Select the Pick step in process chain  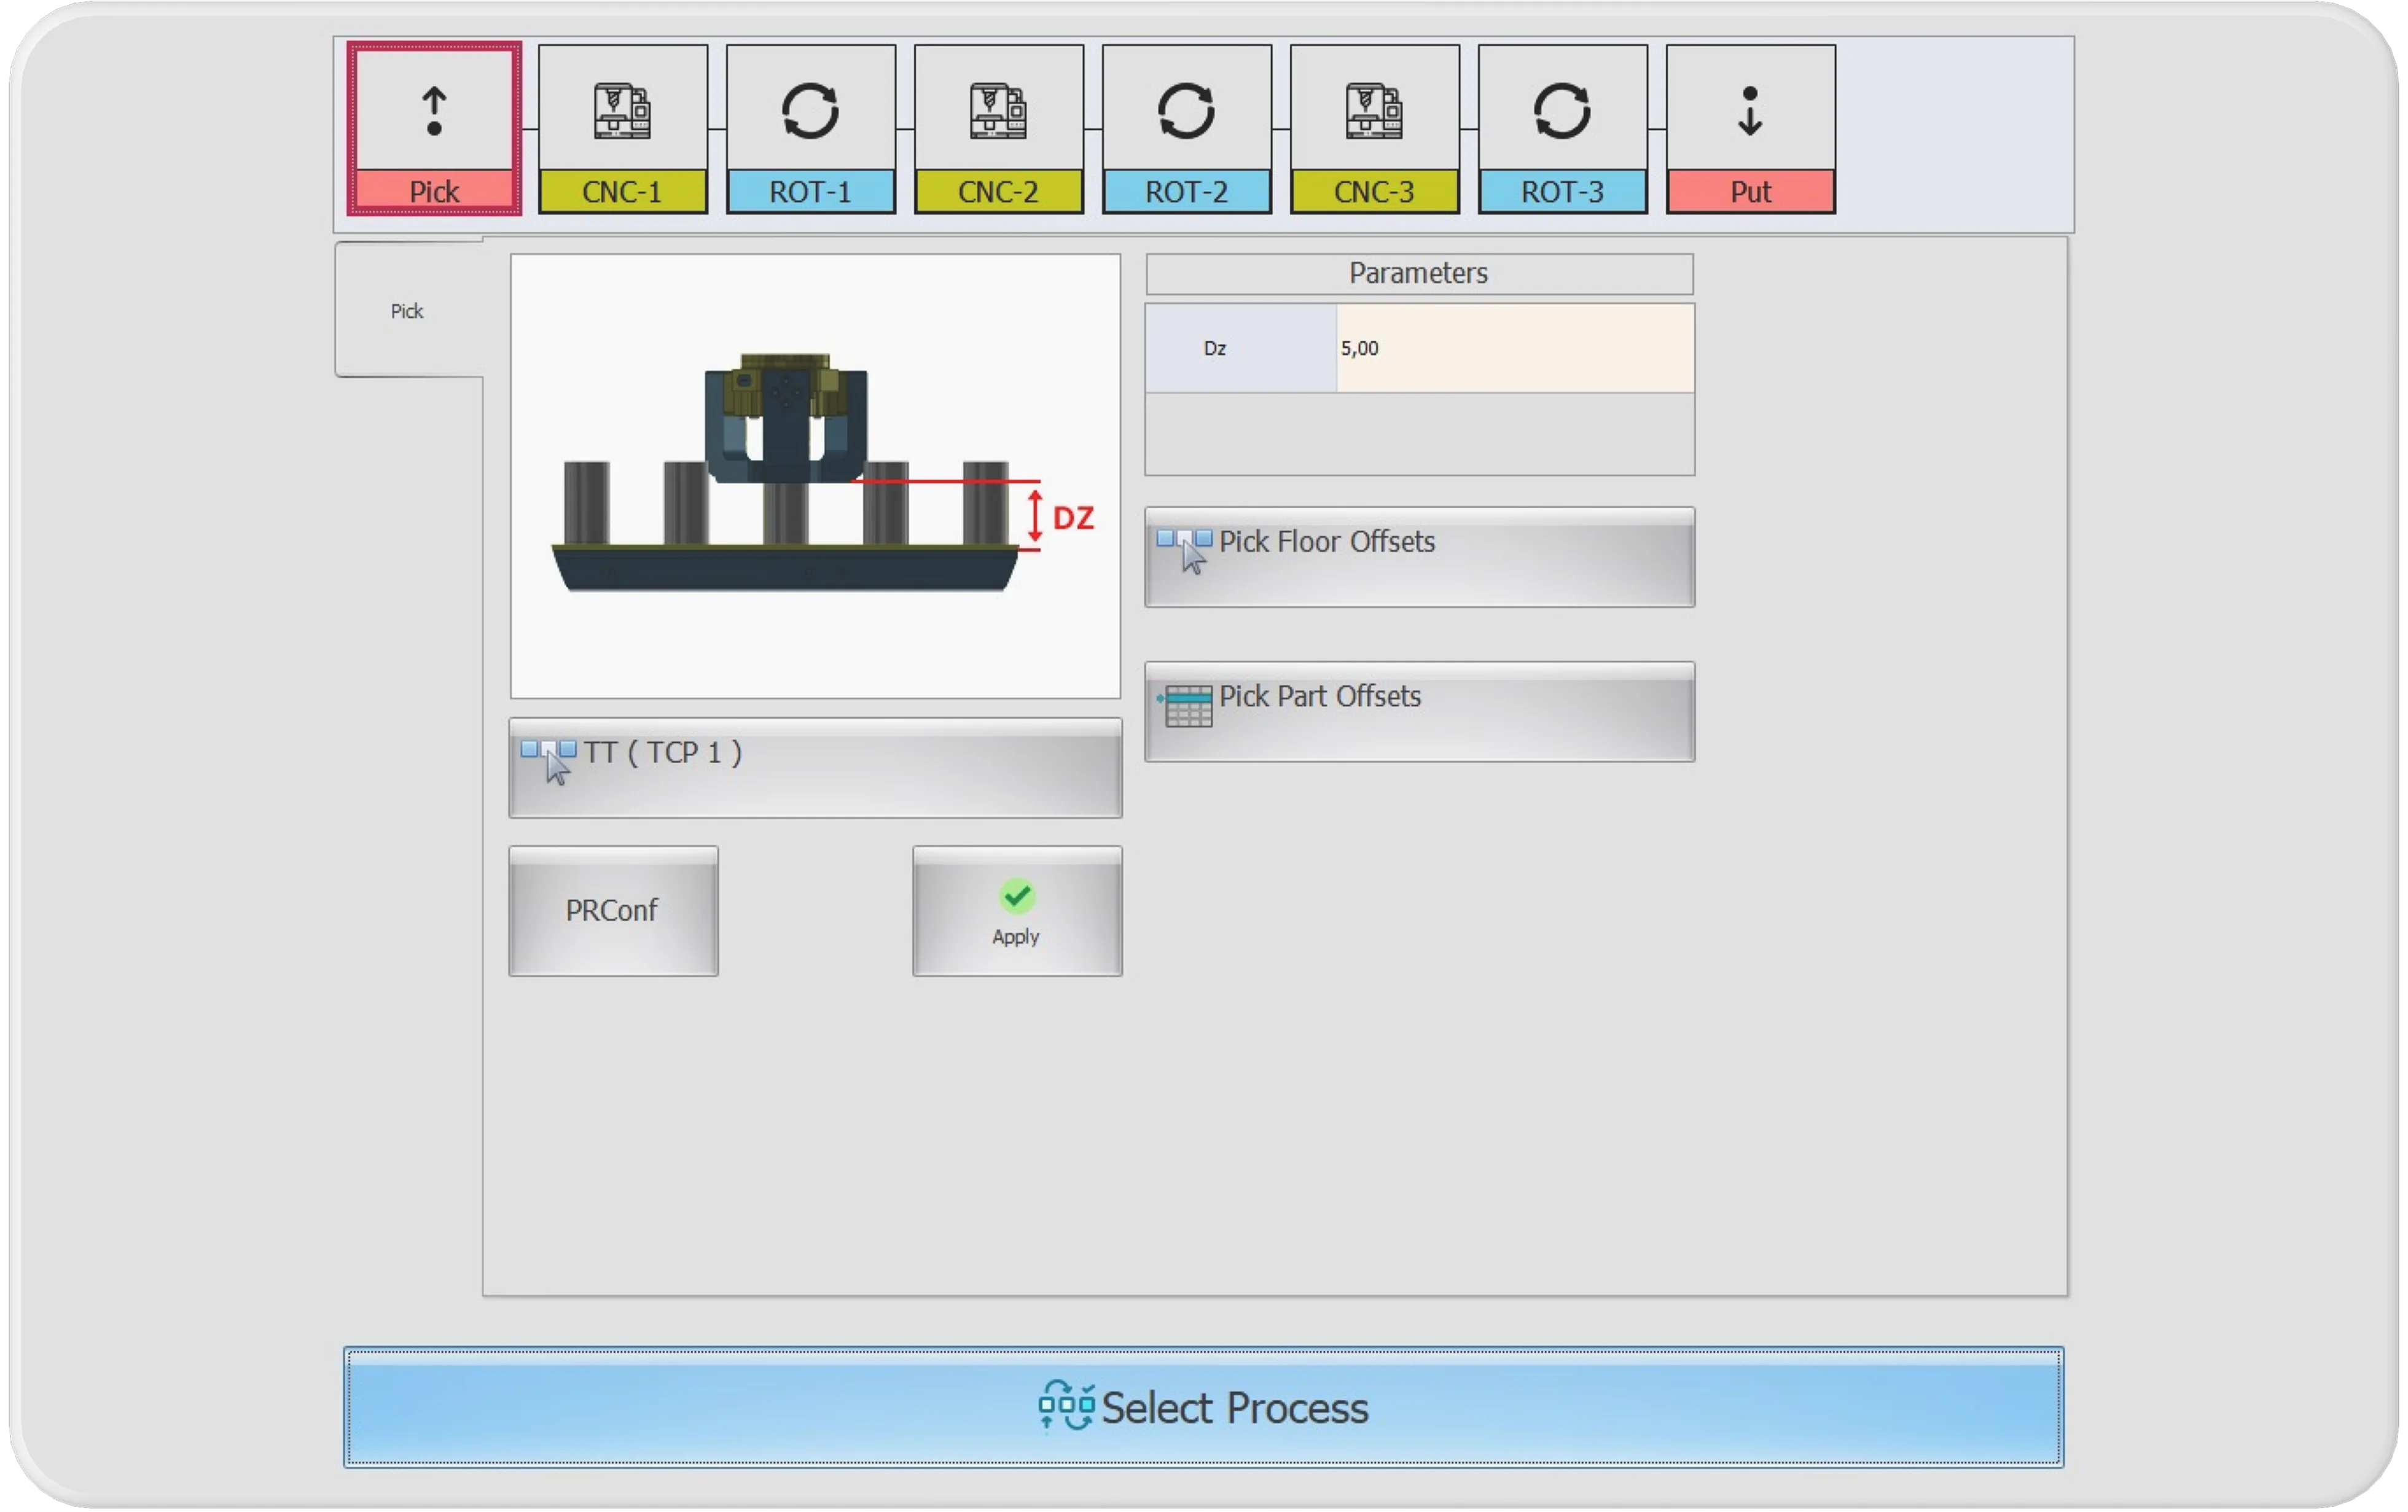pos(434,128)
